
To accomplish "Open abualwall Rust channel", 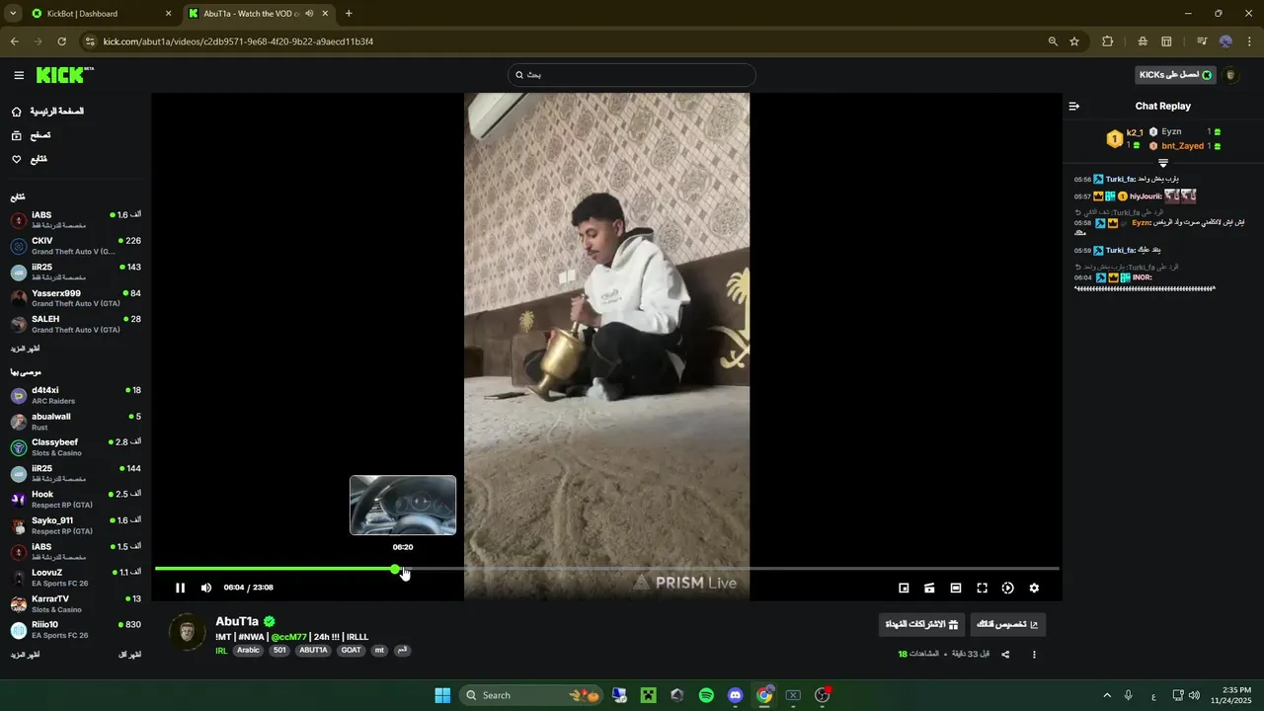I will tap(75, 422).
